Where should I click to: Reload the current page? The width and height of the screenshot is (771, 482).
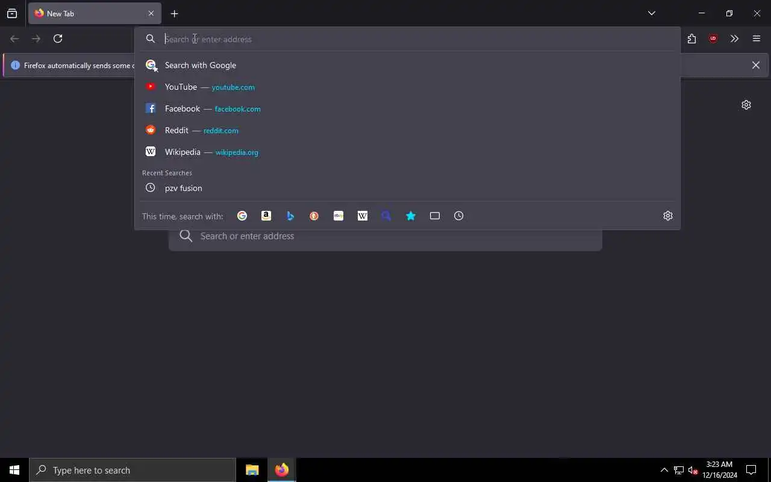click(x=58, y=39)
